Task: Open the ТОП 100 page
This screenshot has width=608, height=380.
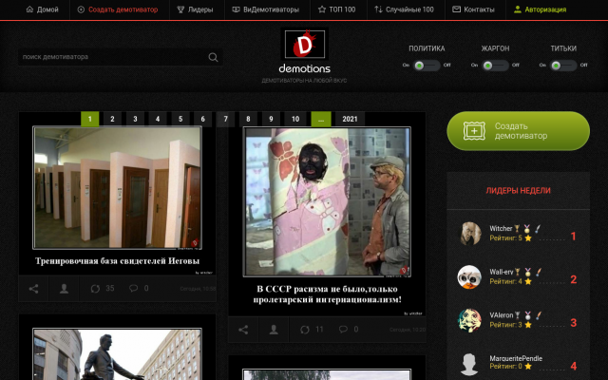Action: pyautogui.click(x=336, y=9)
